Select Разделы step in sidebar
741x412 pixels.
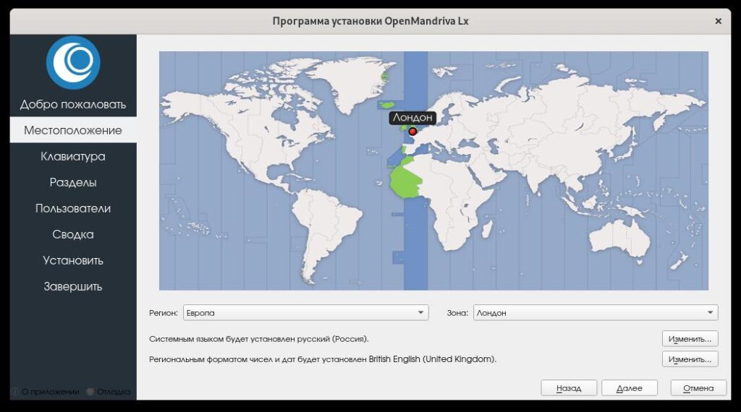point(73,182)
